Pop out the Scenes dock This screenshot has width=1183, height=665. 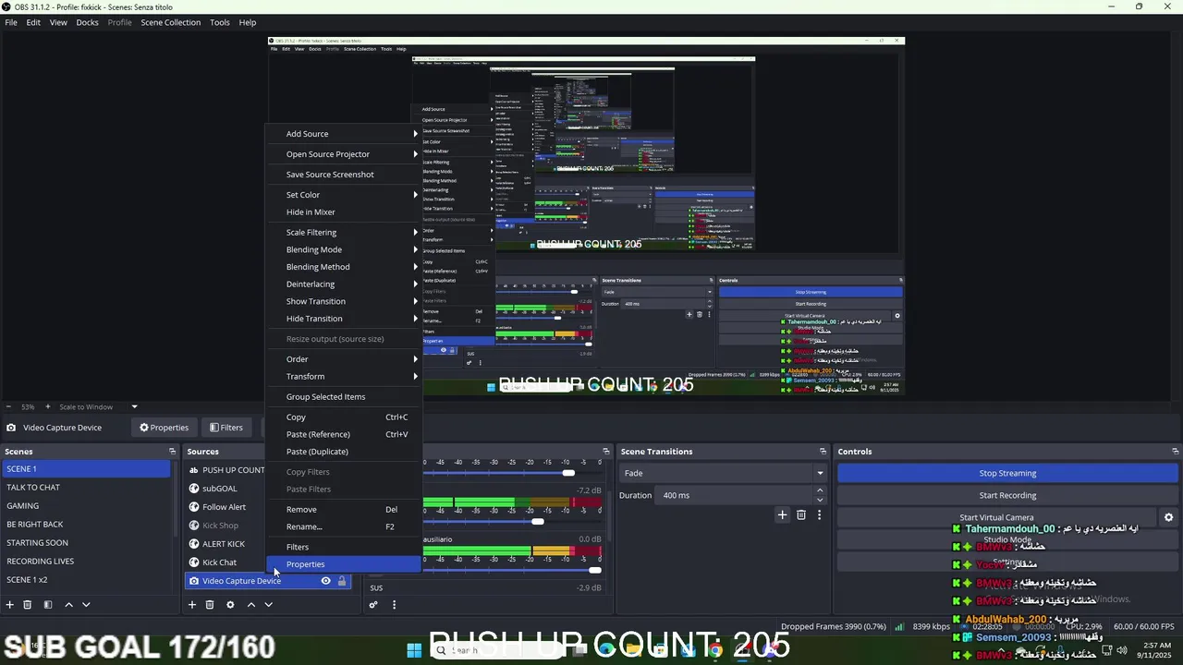172,452
